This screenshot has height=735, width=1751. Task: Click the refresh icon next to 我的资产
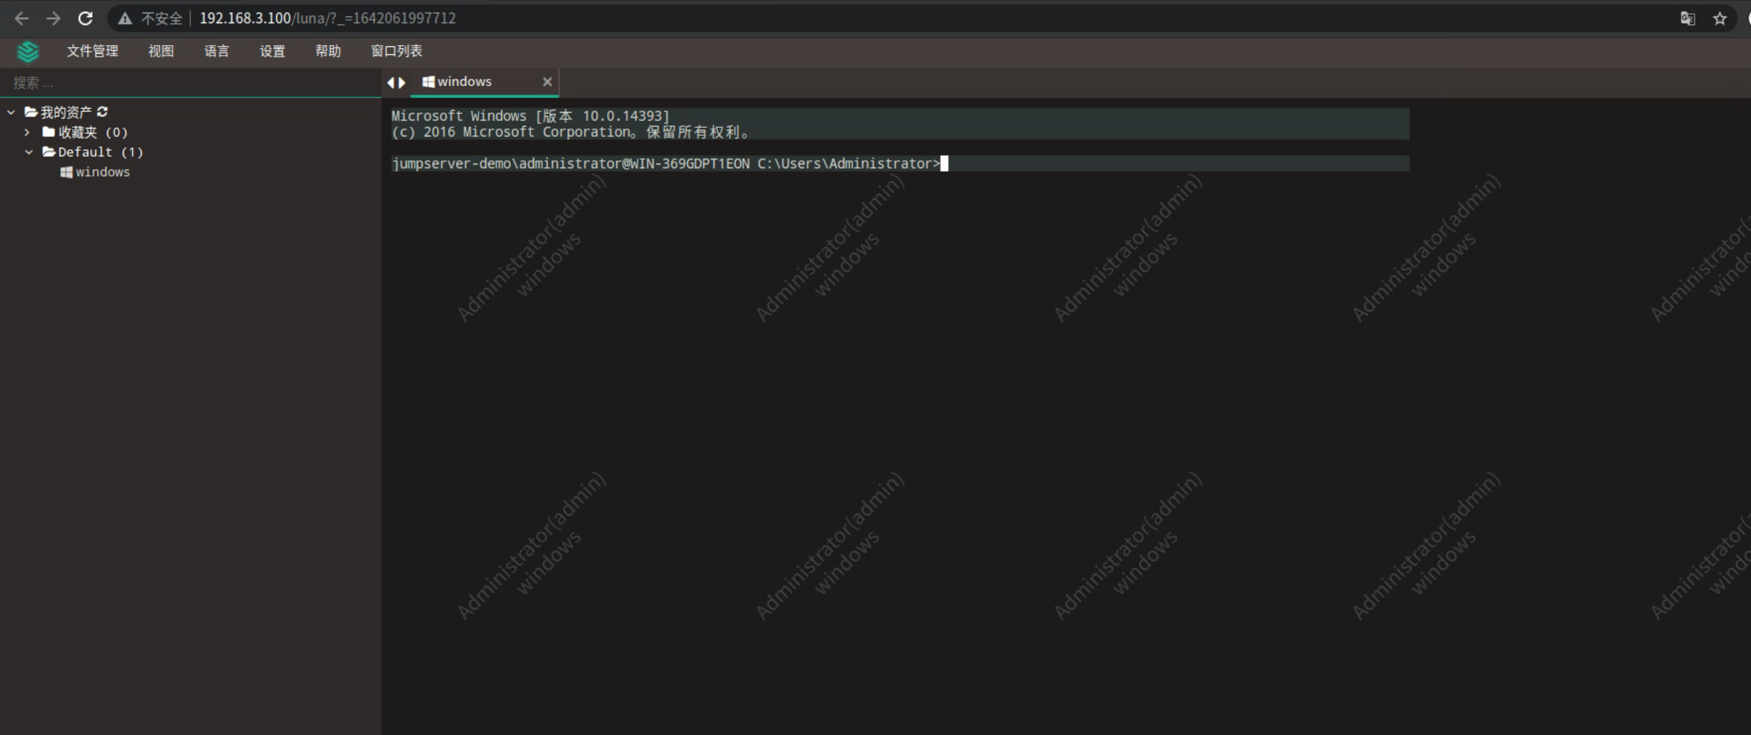[x=103, y=112]
